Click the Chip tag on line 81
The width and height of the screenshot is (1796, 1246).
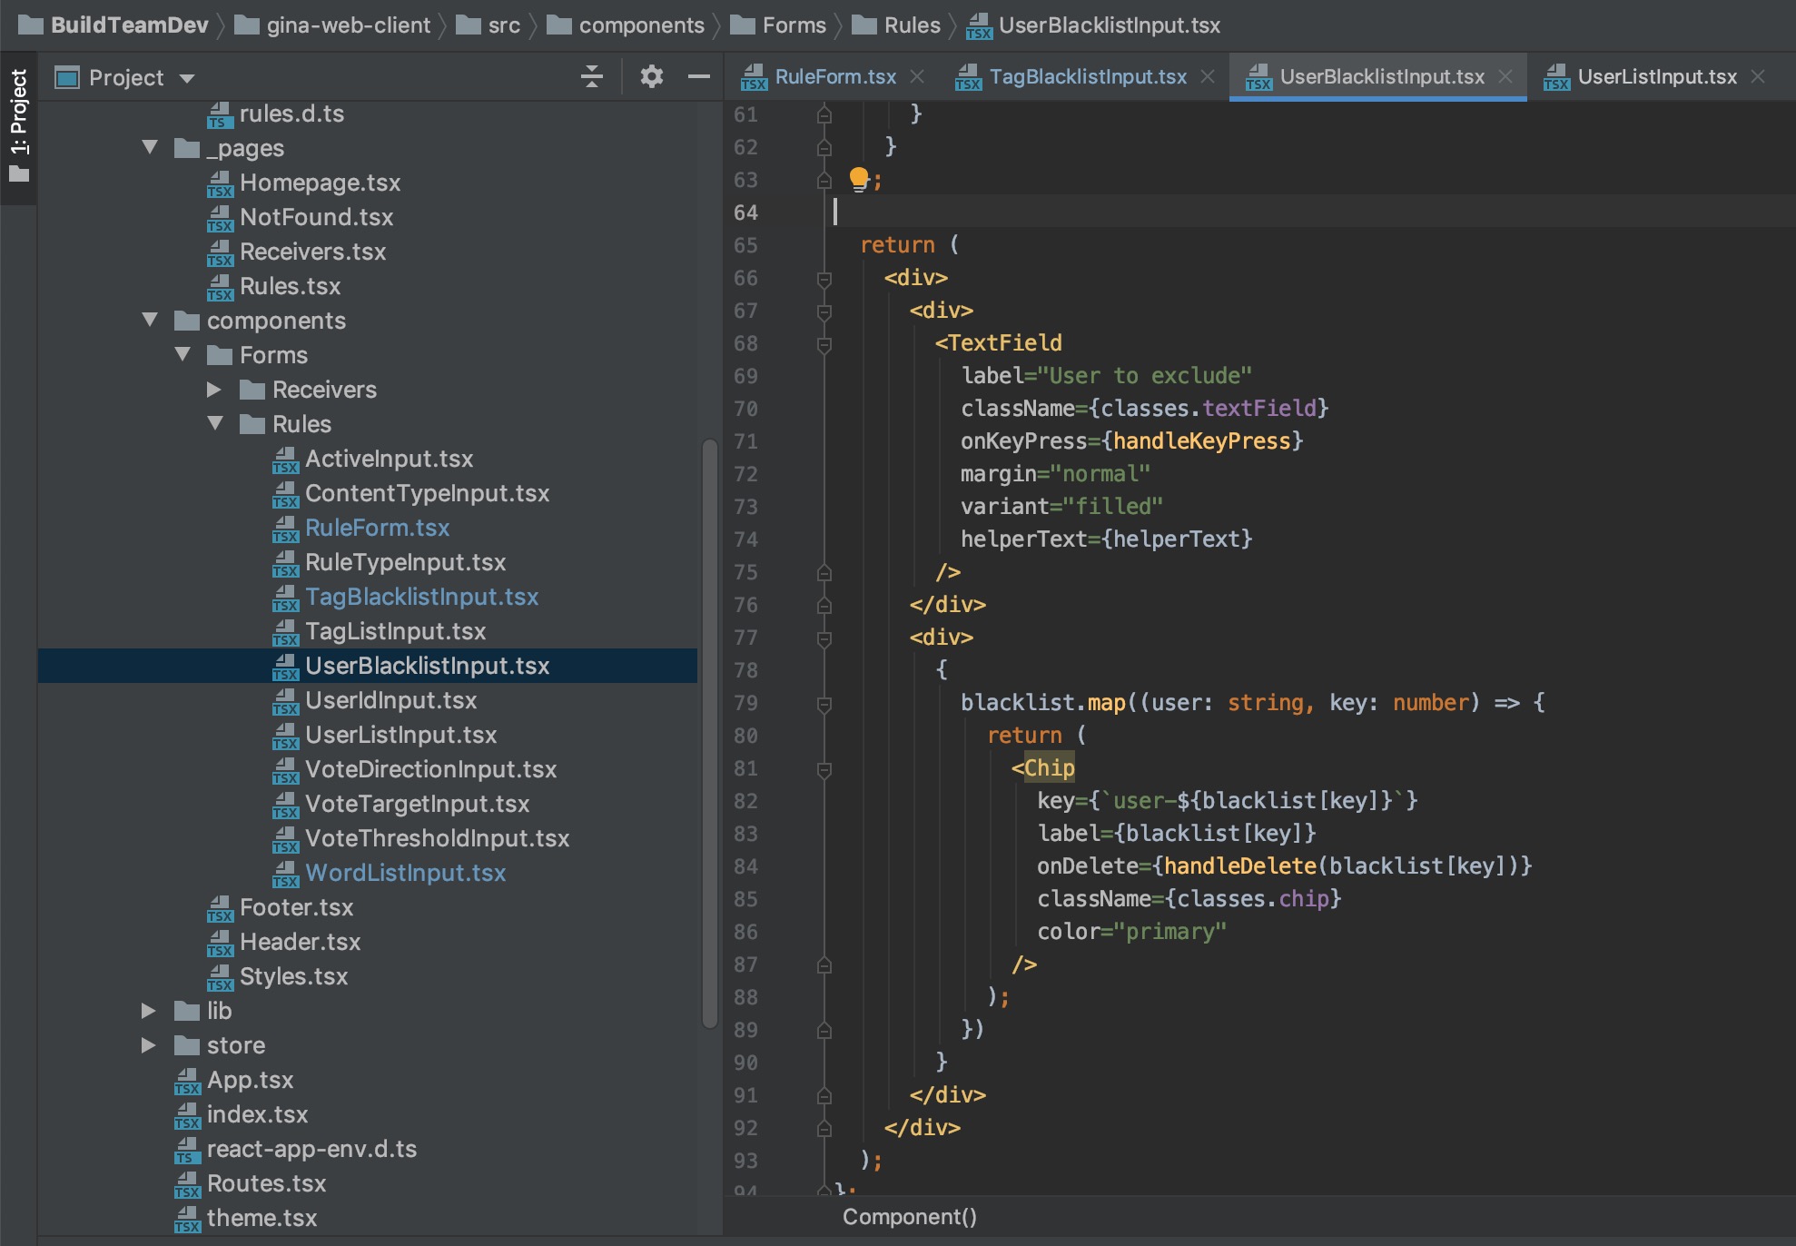[x=1049, y=767]
